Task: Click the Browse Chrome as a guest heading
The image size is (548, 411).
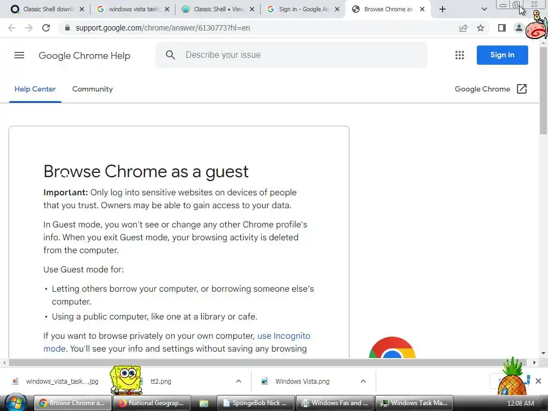Action: 146,172
